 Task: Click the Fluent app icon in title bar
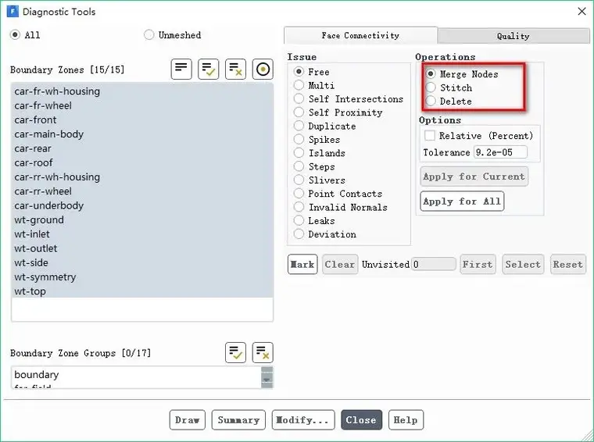pos(13,12)
